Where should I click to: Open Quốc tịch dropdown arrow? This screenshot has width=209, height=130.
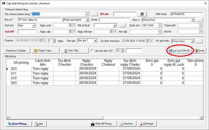[160, 26]
